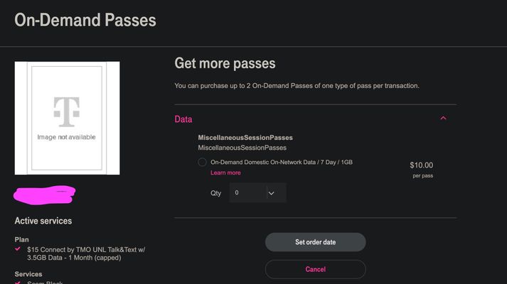
Task: Click the pink checkmark beside the plan
Action: [x=18, y=248]
